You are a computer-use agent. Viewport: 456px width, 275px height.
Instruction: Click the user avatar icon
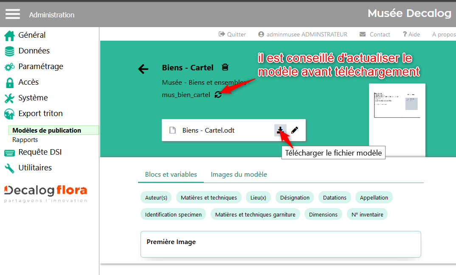point(261,34)
